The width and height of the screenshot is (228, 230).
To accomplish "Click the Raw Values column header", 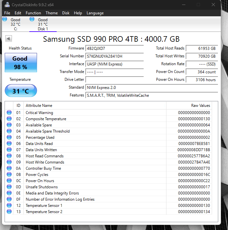I will coord(189,106).
